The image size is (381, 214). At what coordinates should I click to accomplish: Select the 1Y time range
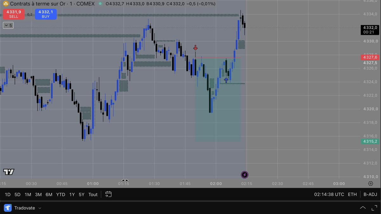coord(72,194)
